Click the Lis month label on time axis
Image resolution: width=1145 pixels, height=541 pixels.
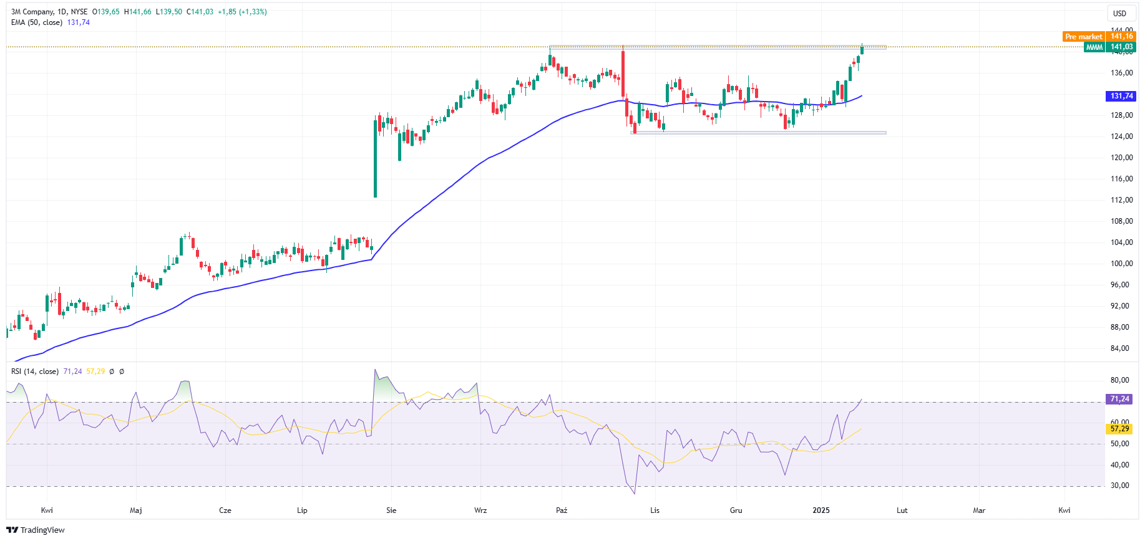[655, 510]
